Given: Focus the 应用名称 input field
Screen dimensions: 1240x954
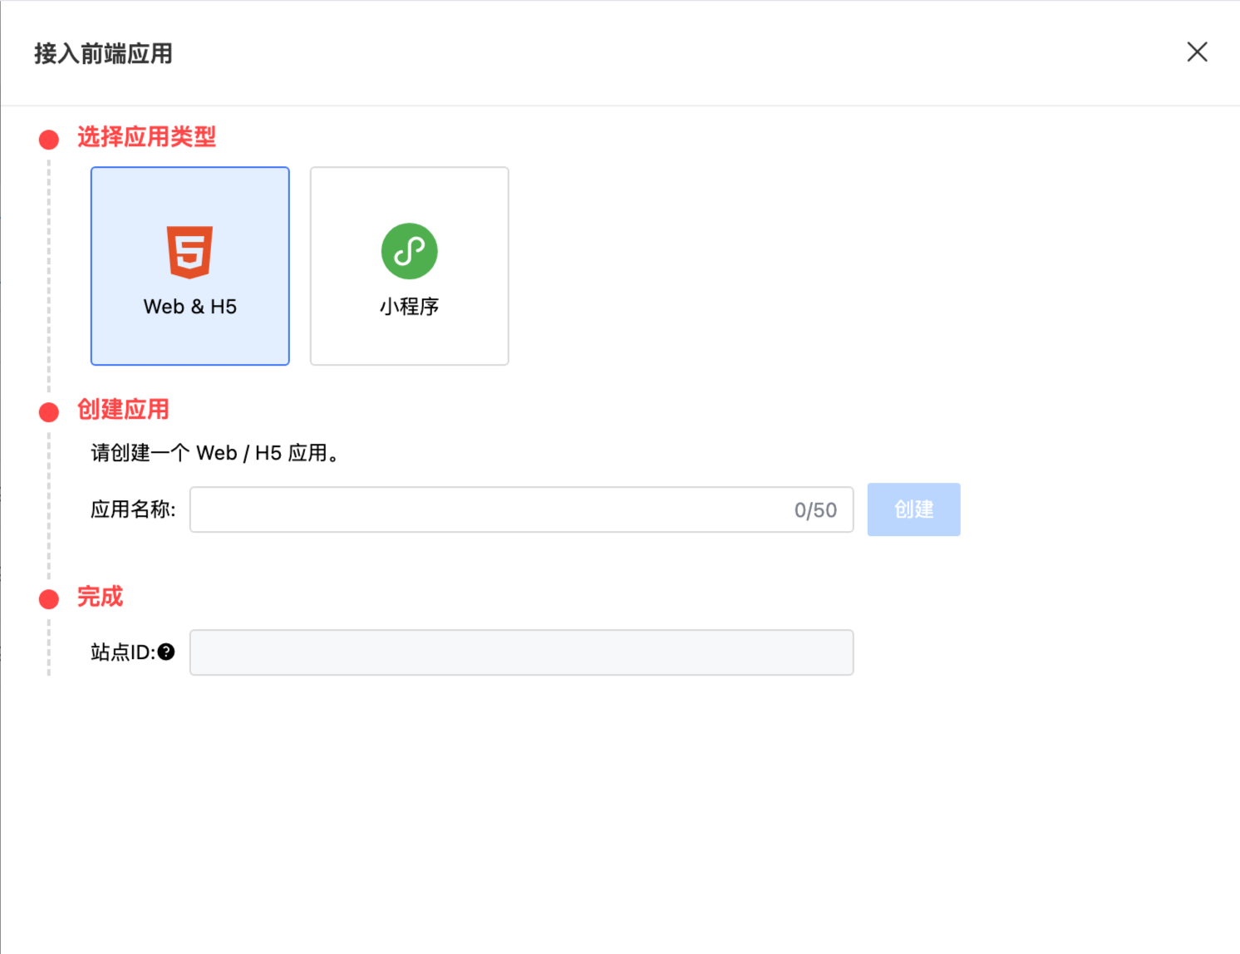Looking at the screenshot, I should [522, 509].
